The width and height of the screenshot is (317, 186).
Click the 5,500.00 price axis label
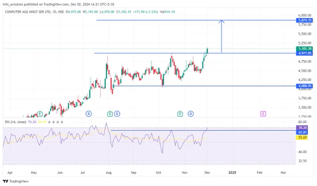tap(305, 34)
